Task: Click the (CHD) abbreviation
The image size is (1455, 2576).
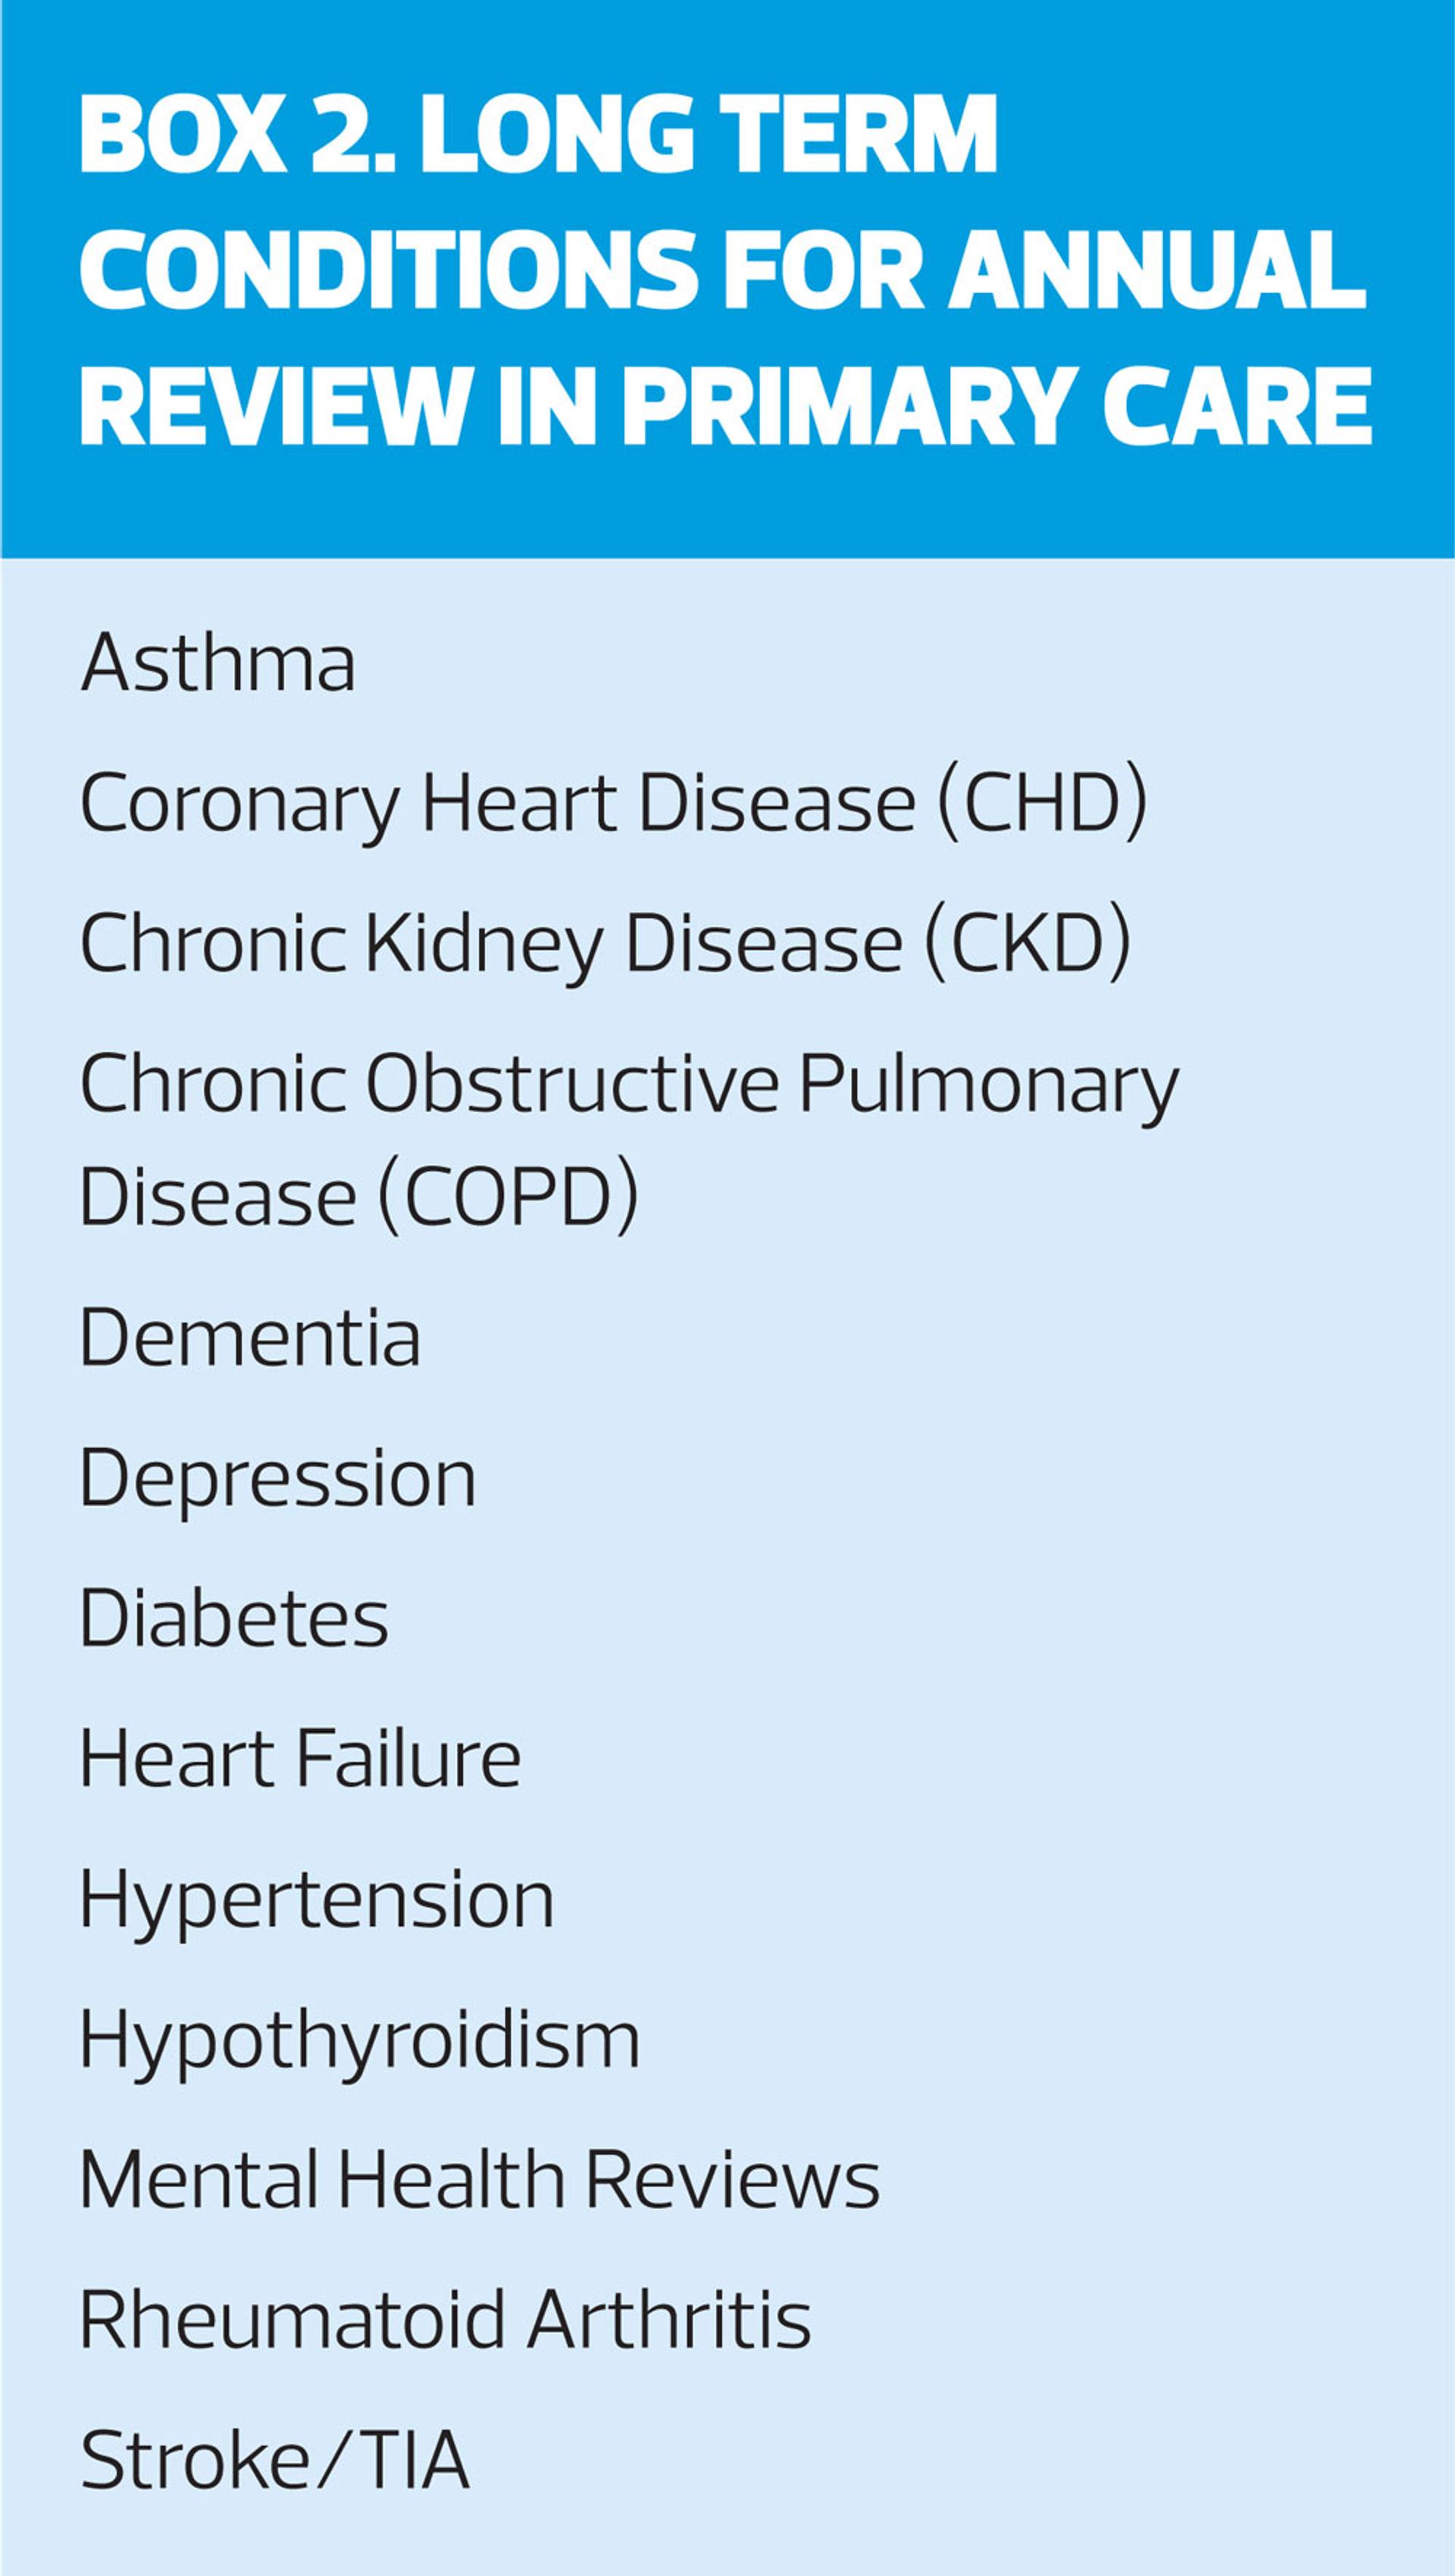Action: [1042, 805]
